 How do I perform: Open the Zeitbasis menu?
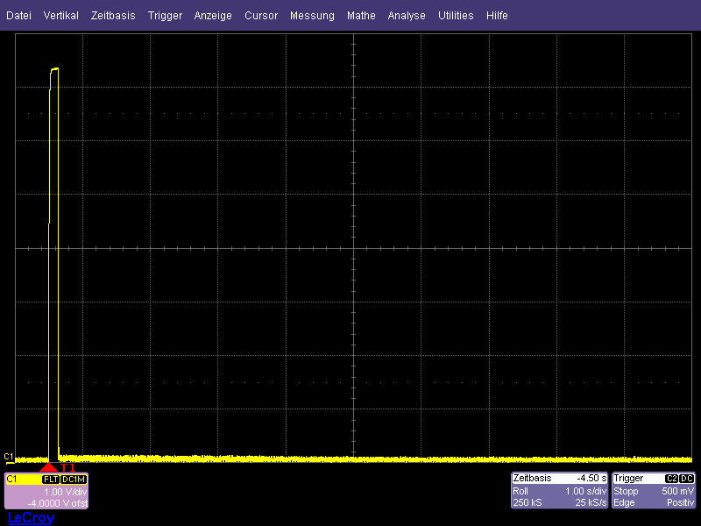pyautogui.click(x=113, y=16)
